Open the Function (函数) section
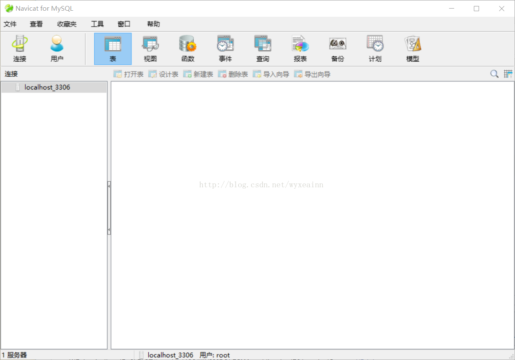The image size is (515, 360). coord(188,49)
